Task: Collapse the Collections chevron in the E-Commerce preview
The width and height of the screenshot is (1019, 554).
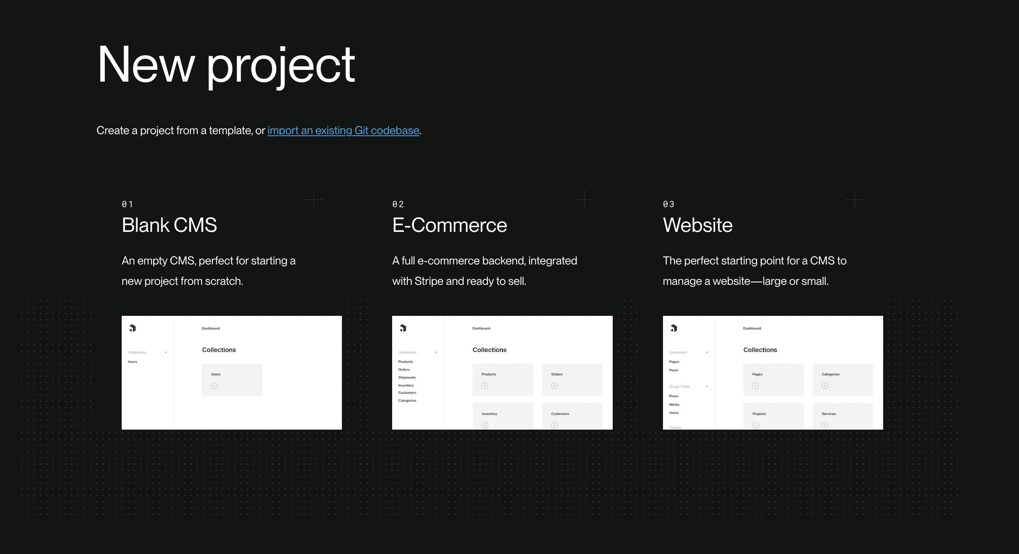Action: point(436,352)
